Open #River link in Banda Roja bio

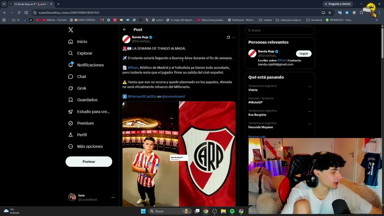click(x=282, y=60)
